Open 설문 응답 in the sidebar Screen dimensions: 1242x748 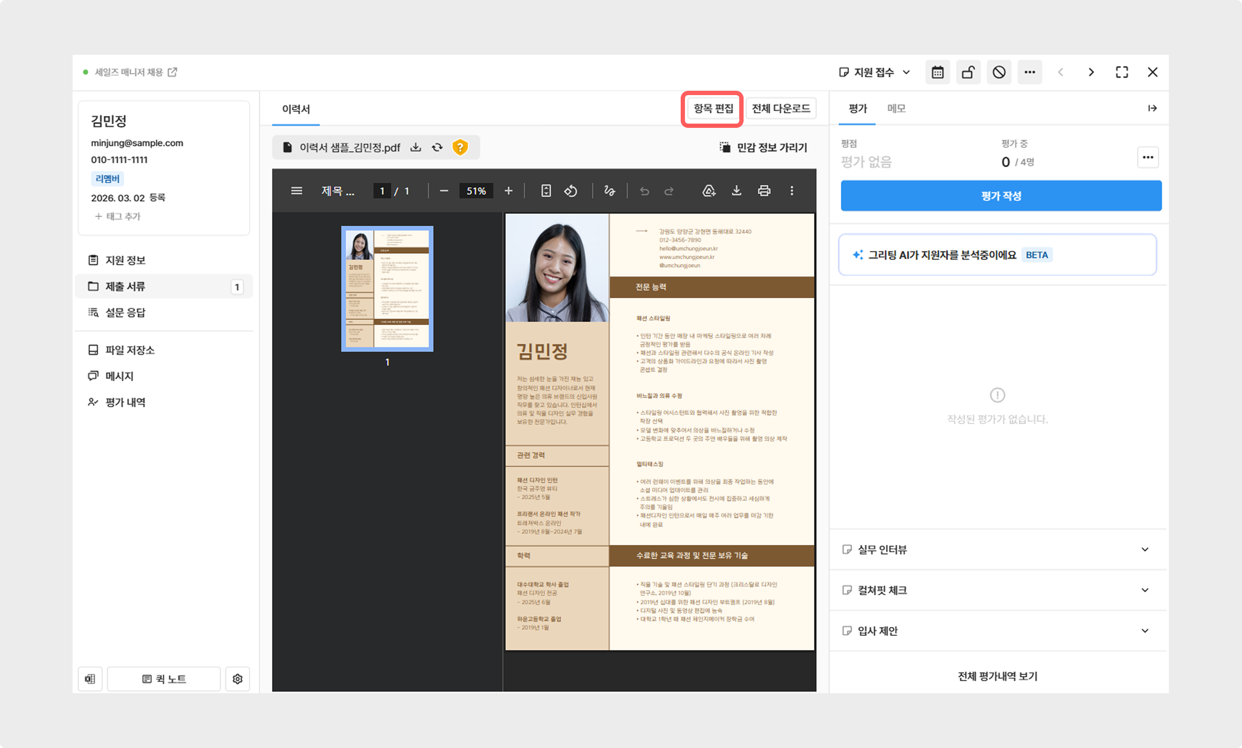[164, 313]
